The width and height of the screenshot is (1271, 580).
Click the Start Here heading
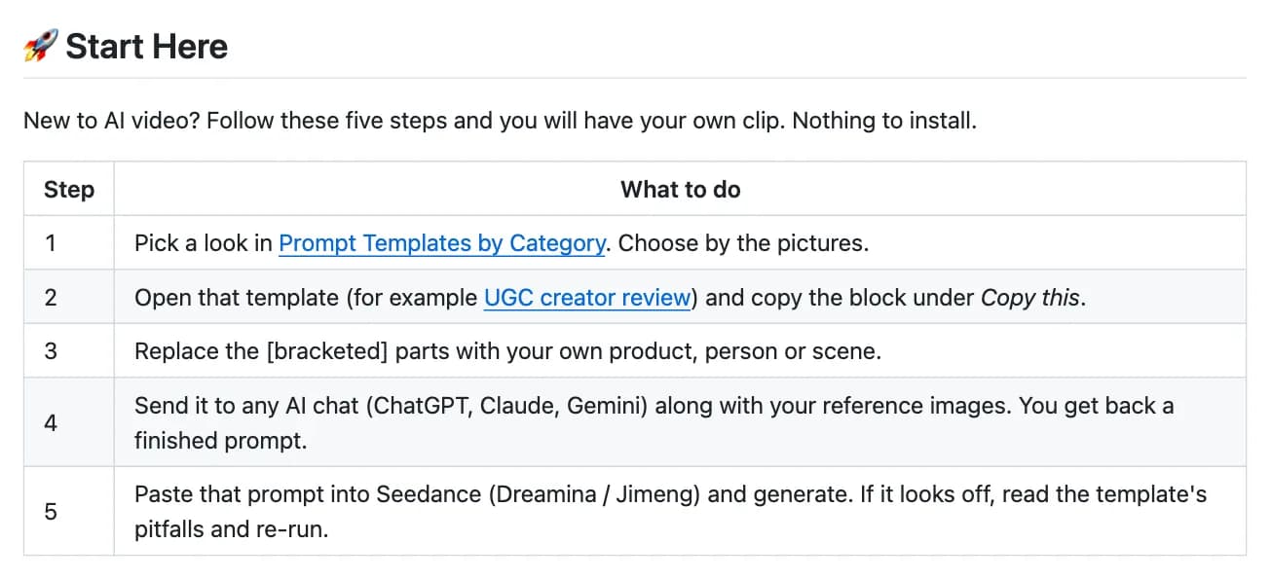click(x=126, y=46)
